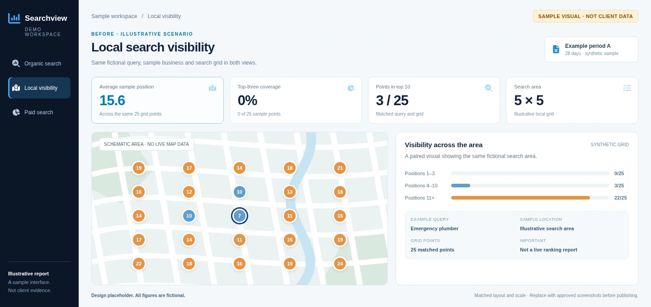Open the Average sample position card

point(157,100)
